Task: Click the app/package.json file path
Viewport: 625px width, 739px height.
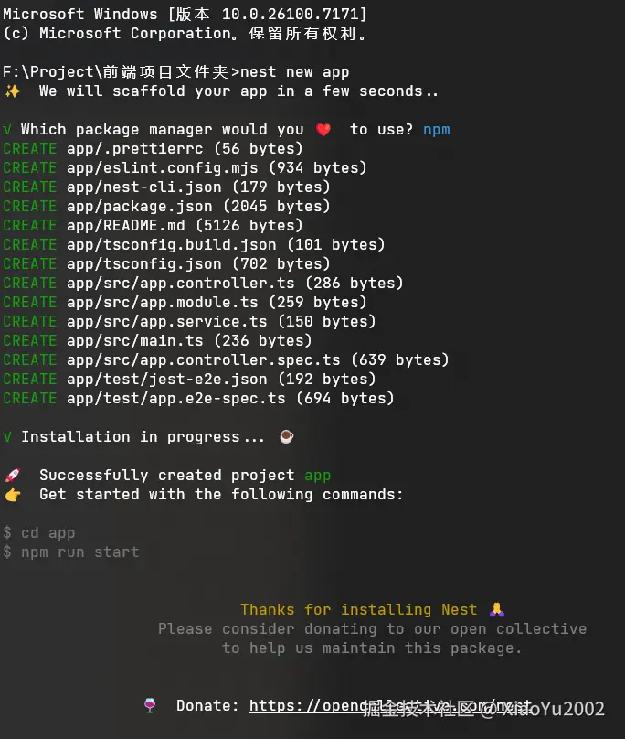Action: pyautogui.click(x=139, y=207)
